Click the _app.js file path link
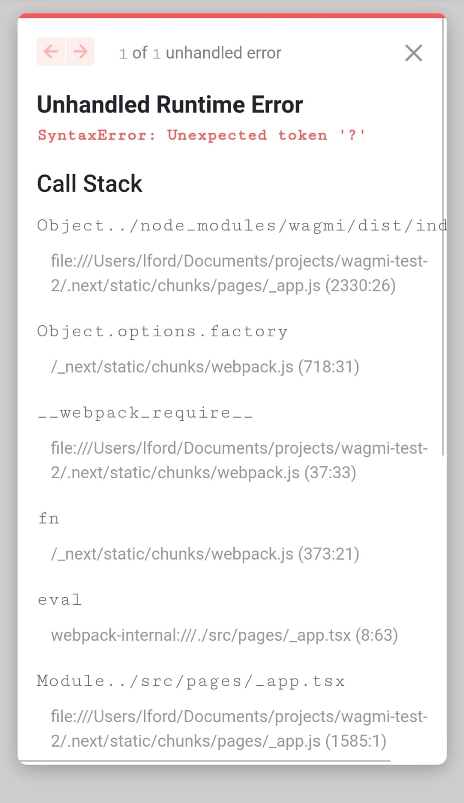 (x=239, y=273)
